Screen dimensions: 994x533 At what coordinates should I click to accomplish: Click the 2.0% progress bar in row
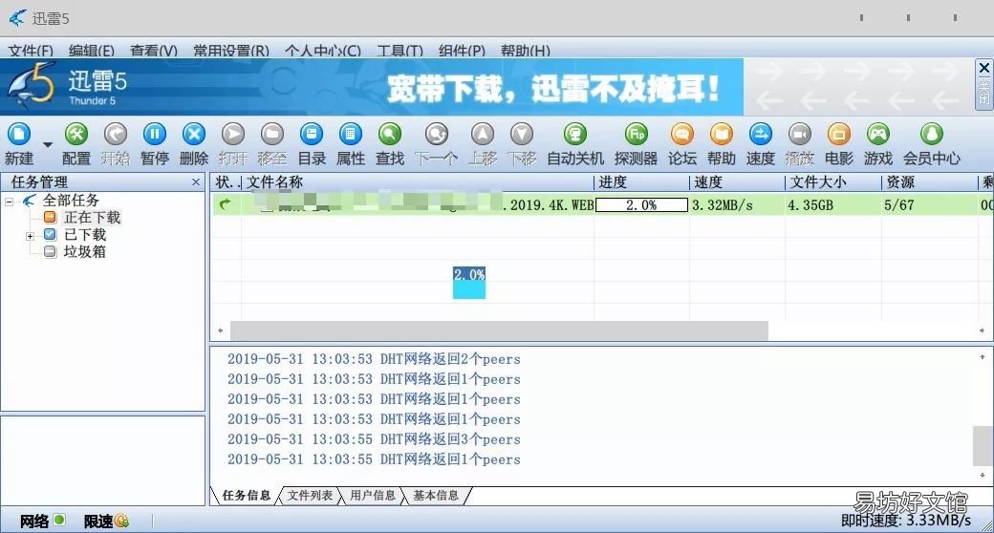tap(641, 205)
